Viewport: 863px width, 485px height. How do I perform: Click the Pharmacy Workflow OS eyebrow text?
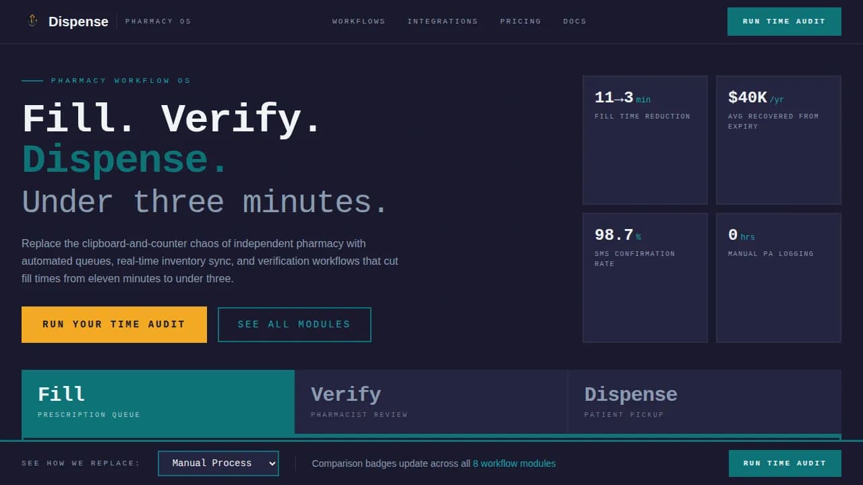coord(121,81)
